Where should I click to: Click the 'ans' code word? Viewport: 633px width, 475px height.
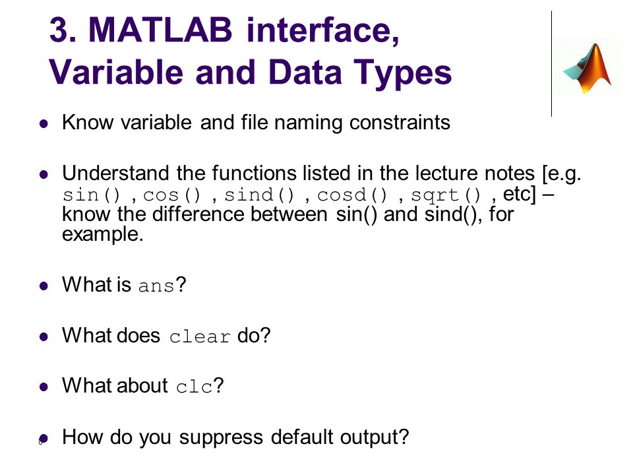(x=156, y=286)
